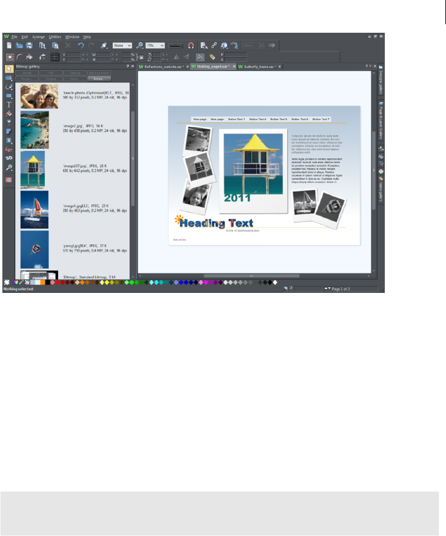Save the document with floppy icon
The height and width of the screenshot is (536, 446).
(30, 45)
